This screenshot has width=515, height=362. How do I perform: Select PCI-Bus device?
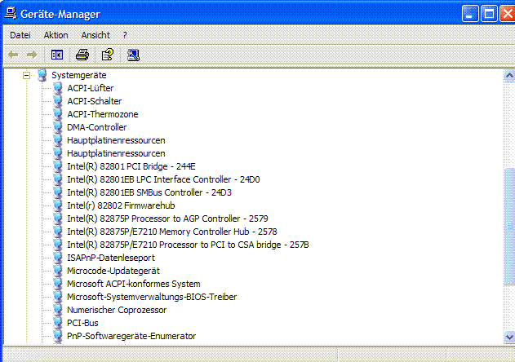82,323
